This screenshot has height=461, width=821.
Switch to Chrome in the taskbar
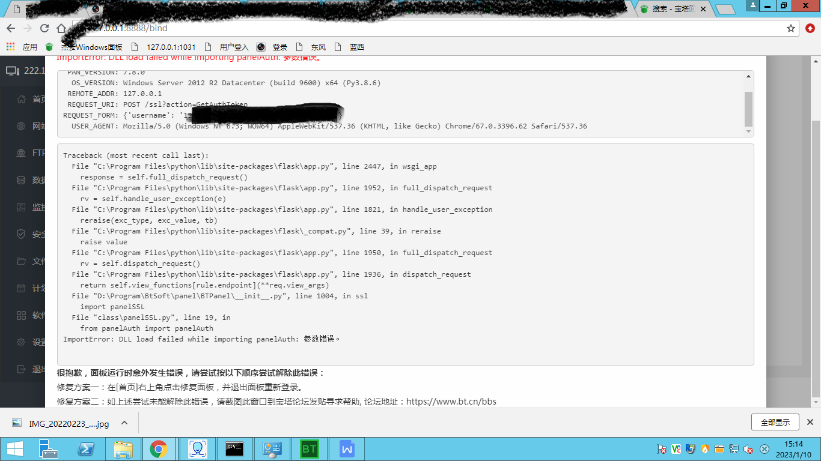tap(159, 449)
